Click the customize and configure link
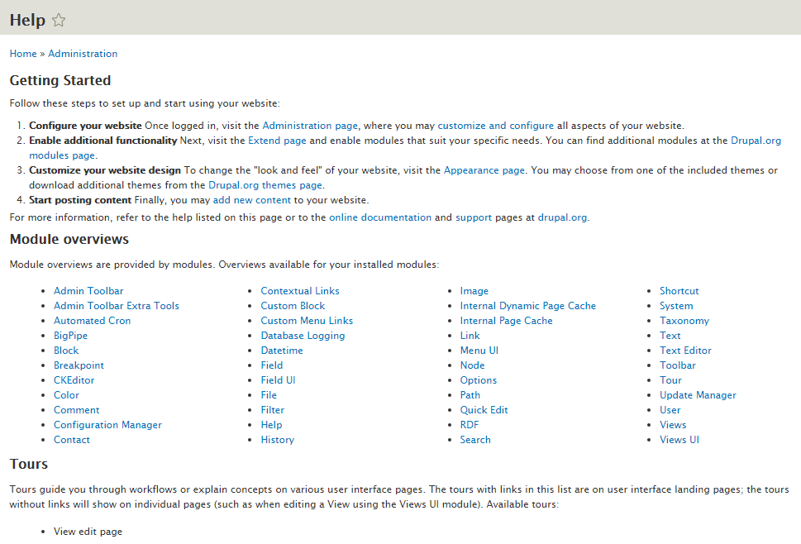The height and width of the screenshot is (544, 801). [495, 126]
